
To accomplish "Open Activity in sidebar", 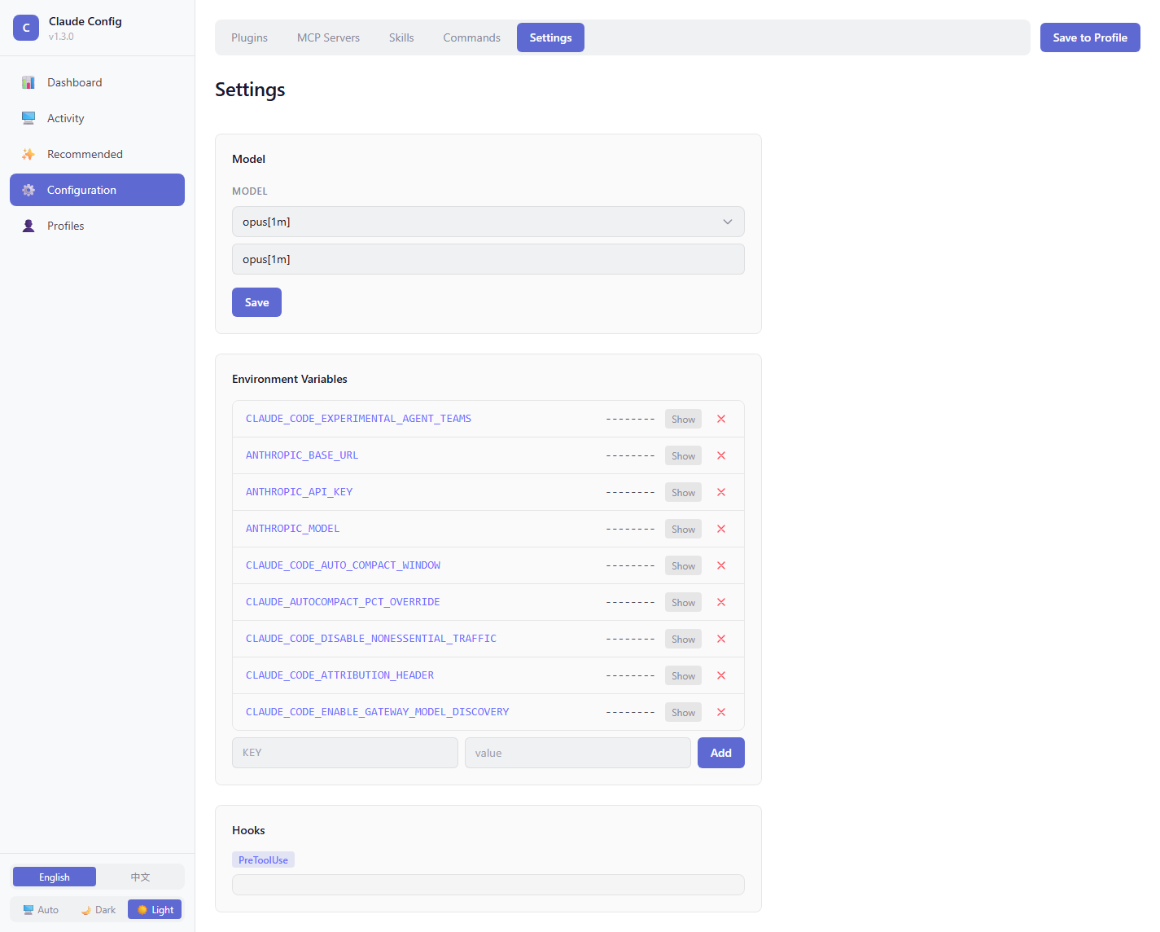I will point(97,118).
